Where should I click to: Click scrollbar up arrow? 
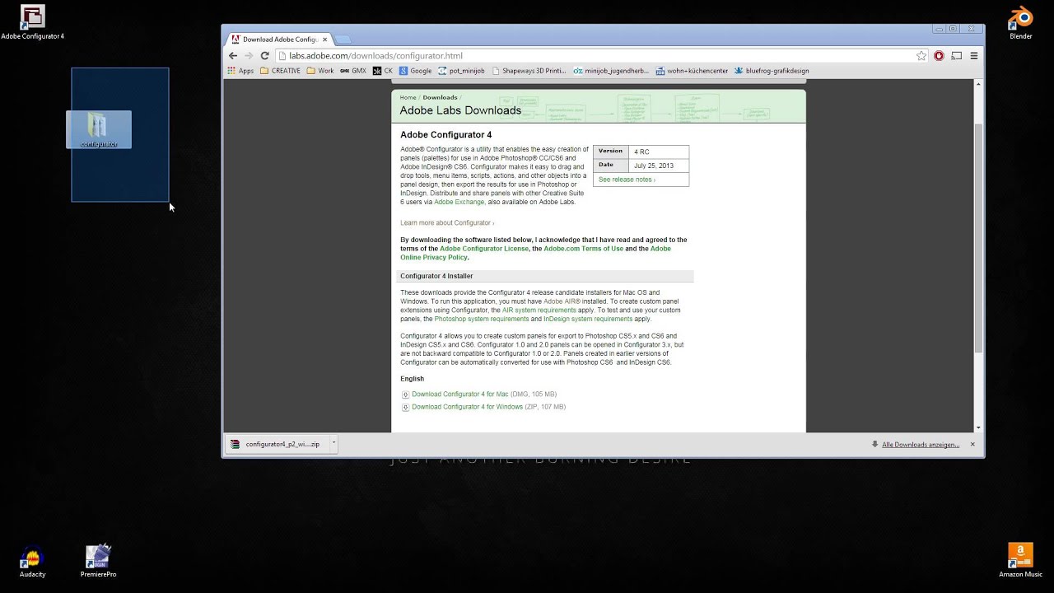pos(978,84)
